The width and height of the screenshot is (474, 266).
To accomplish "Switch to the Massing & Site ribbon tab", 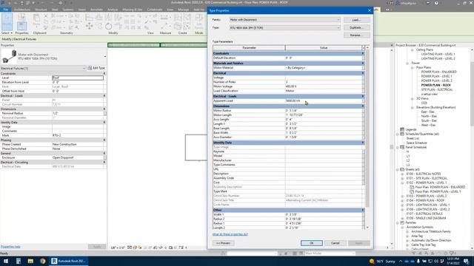I will coord(132,10).
